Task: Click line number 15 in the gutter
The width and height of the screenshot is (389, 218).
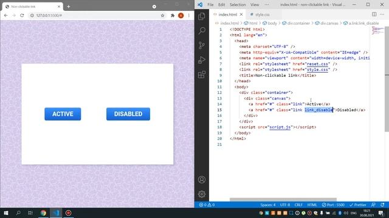Action: [219, 110]
